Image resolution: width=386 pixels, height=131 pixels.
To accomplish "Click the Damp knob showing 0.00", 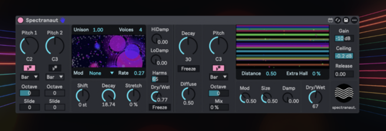I will pos(288,98).
